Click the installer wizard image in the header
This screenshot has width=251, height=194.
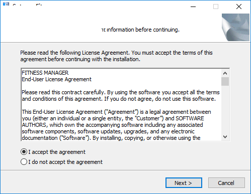235,27
